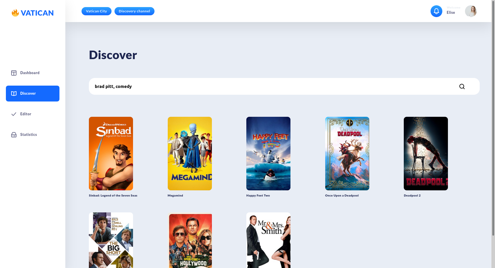Click the Vatican City button
The width and height of the screenshot is (495, 268).
click(97, 11)
